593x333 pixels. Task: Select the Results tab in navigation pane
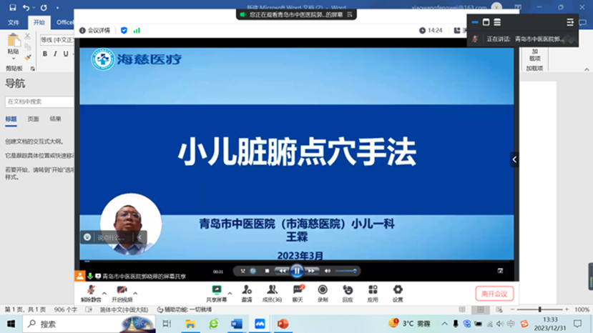coord(55,119)
